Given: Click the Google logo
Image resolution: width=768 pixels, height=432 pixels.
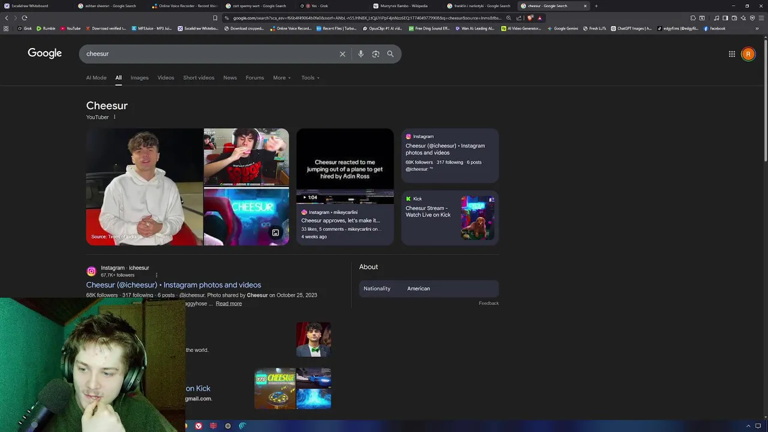Looking at the screenshot, I should point(45,53).
